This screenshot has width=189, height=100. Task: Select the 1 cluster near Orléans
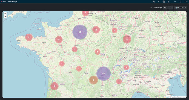click(x=75, y=49)
